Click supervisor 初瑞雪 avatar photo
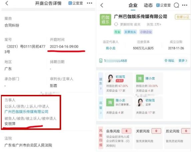Image resolution: width=191 pixels, height=153 pixels. click(140, 102)
